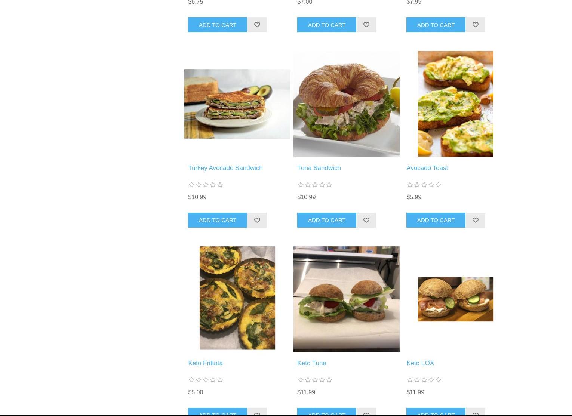Click wishlist heart for Avocado Toast
The width and height of the screenshot is (572, 416).
[475, 220]
